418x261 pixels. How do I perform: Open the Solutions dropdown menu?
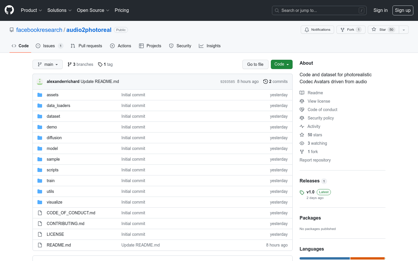click(59, 10)
